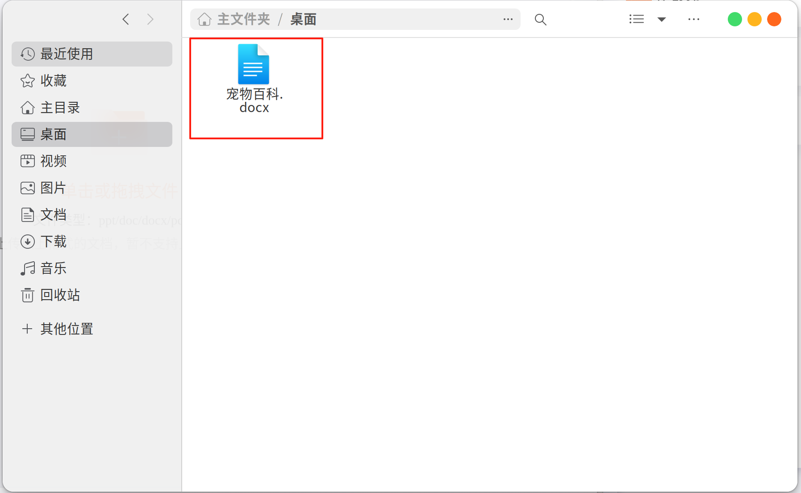Screen dimensions: 801x493
Task: Click the 桌面 breadcrumb segment
Action: (303, 19)
